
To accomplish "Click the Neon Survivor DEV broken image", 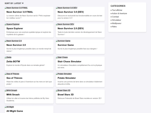I will 65,24.
